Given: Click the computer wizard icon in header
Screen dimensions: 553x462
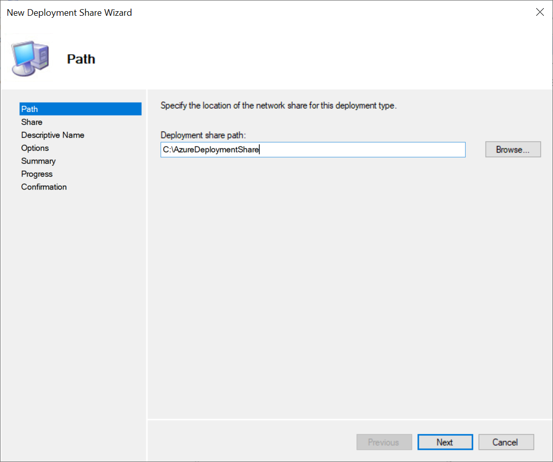Looking at the screenshot, I should pos(30,58).
